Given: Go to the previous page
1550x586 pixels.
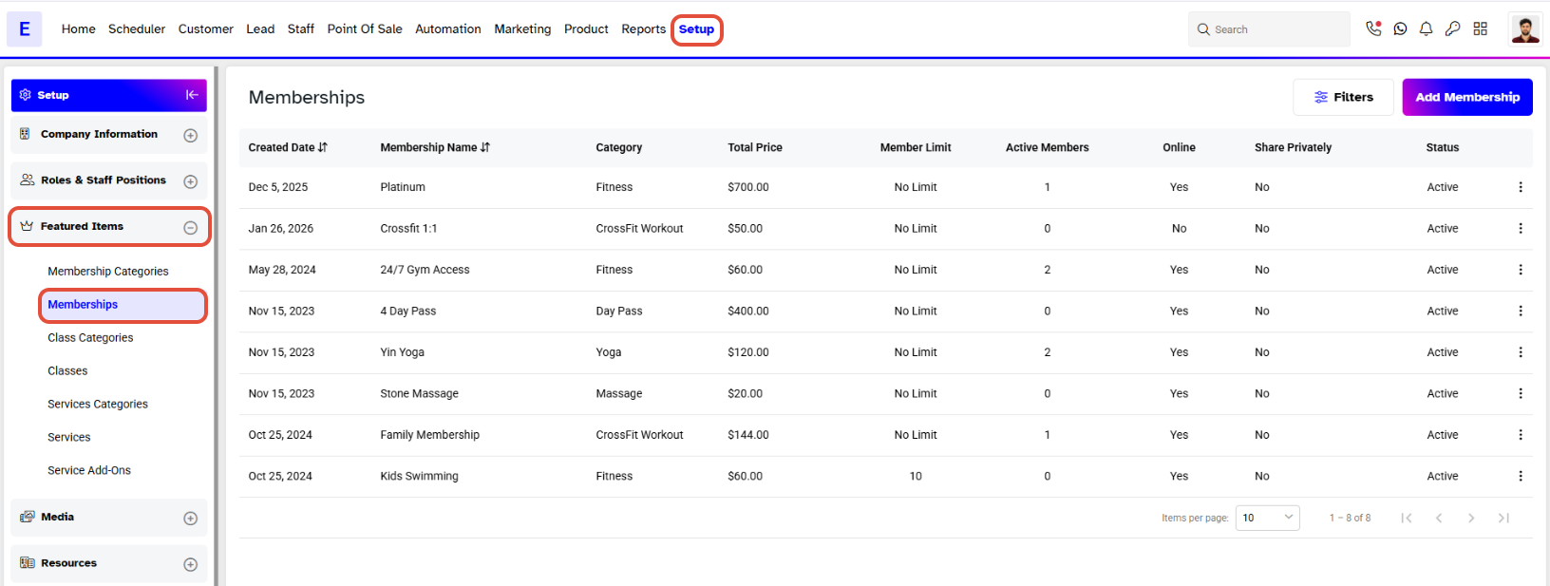Looking at the screenshot, I should (x=1439, y=518).
